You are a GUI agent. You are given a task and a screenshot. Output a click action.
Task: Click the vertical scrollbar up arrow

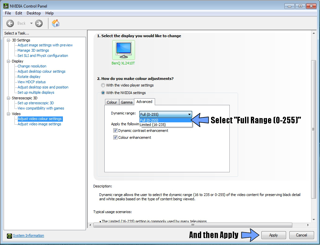tap(314, 33)
